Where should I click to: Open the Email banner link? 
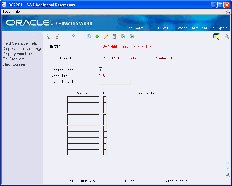click(x=163, y=28)
